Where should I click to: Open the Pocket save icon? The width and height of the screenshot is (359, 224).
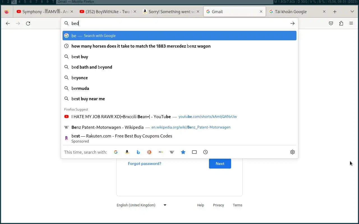(x=331, y=24)
